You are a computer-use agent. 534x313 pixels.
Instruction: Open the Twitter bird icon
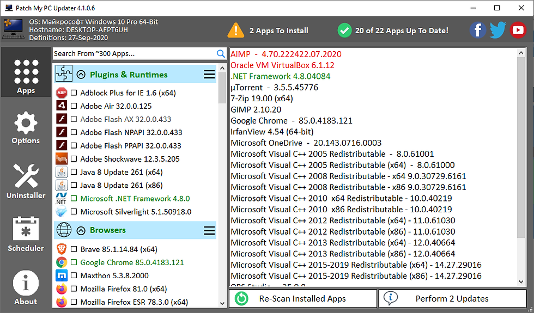pos(498,30)
